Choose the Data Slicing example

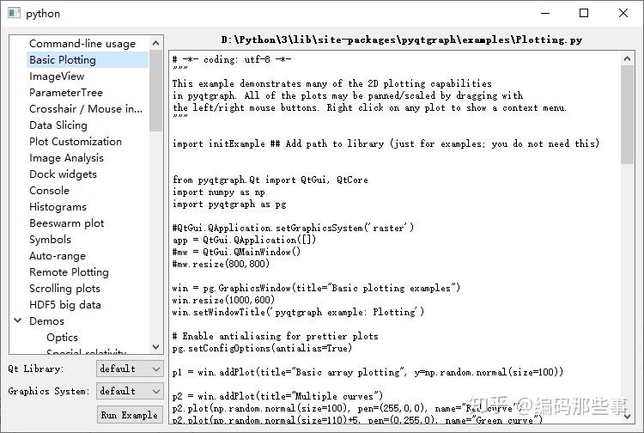coord(58,125)
